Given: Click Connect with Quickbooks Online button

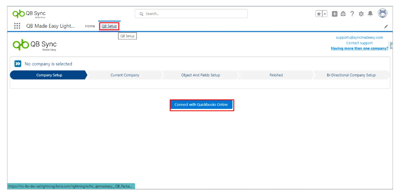Looking at the screenshot, I should [x=201, y=105].
